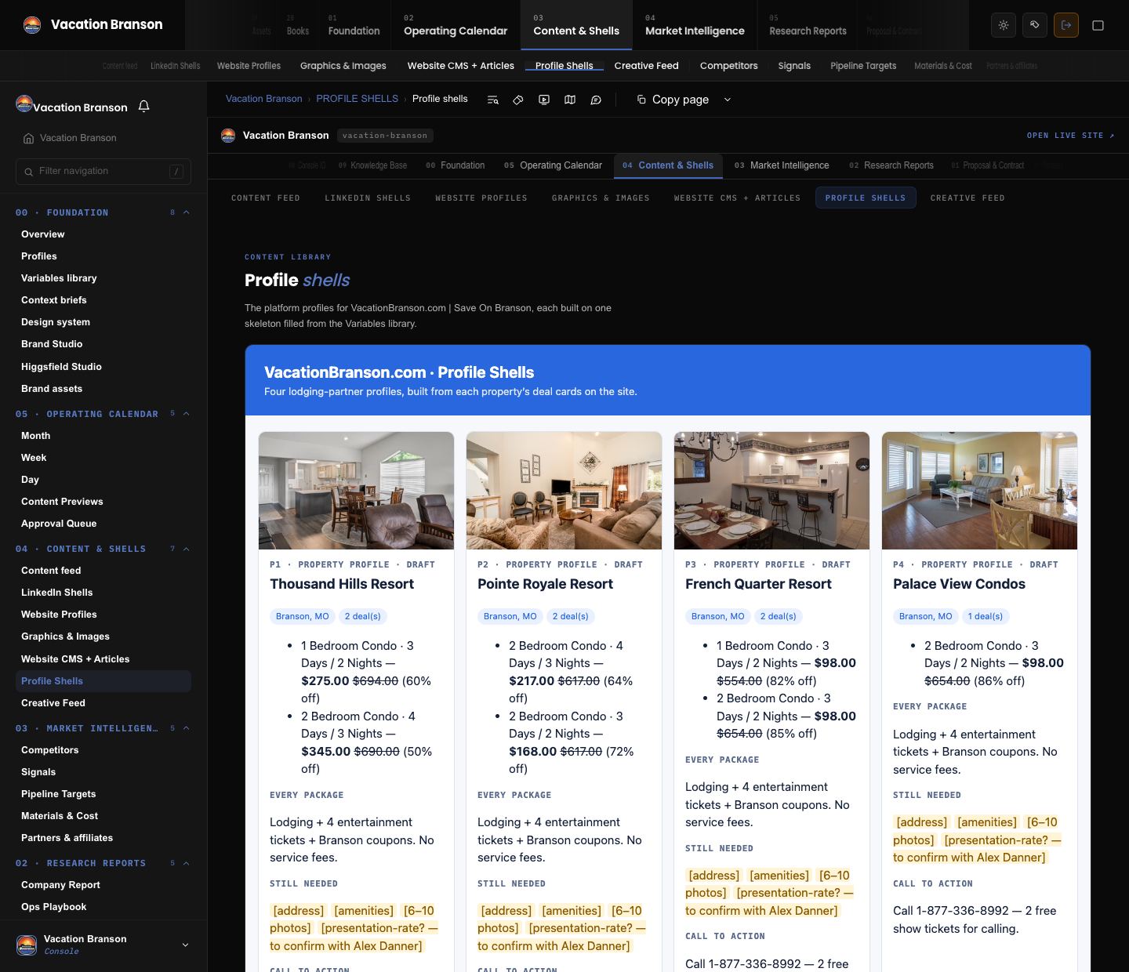This screenshot has width=1129, height=972.
Task: Collapse the 05 Operating Calendar sidebar section
Action: 187,414
